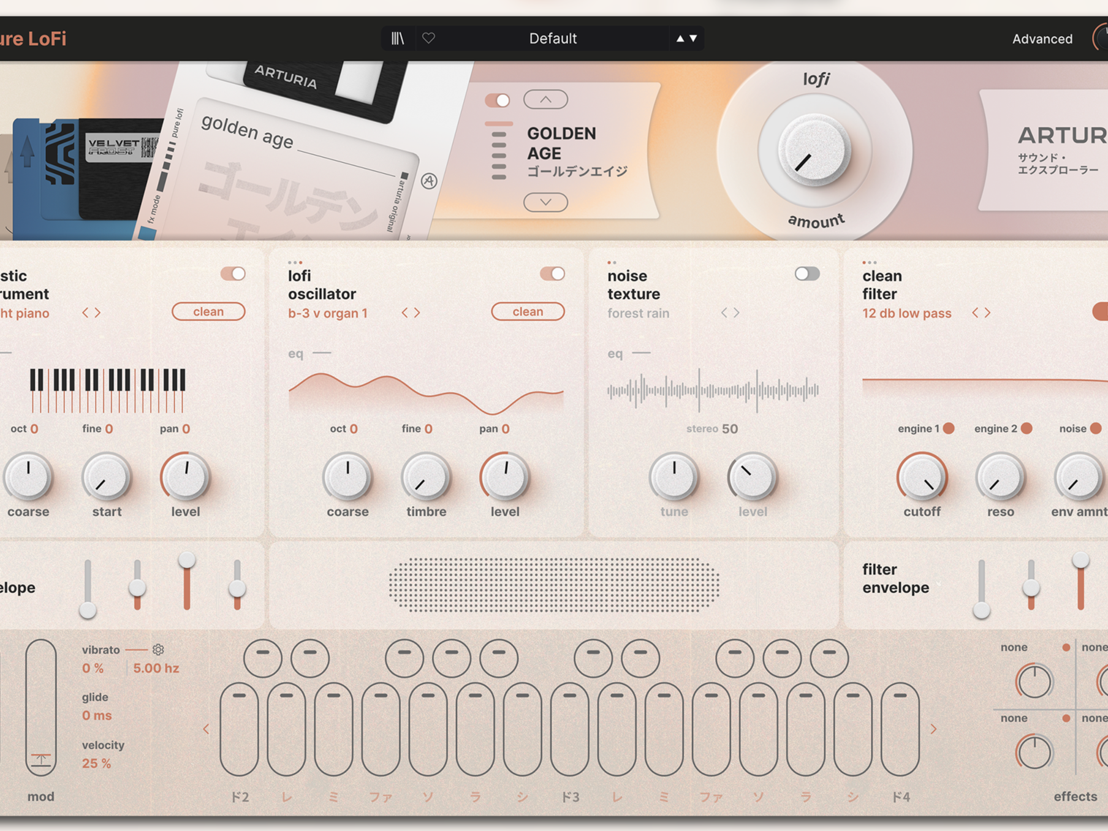Select previous clean filter type
The image size is (1108, 831).
point(975,313)
